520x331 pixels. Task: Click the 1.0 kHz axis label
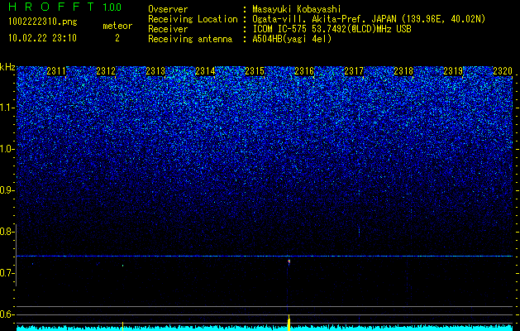(7, 149)
